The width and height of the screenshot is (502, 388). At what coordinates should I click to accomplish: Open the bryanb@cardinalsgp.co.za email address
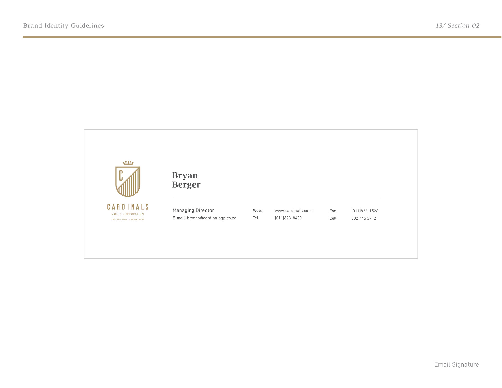(212, 218)
